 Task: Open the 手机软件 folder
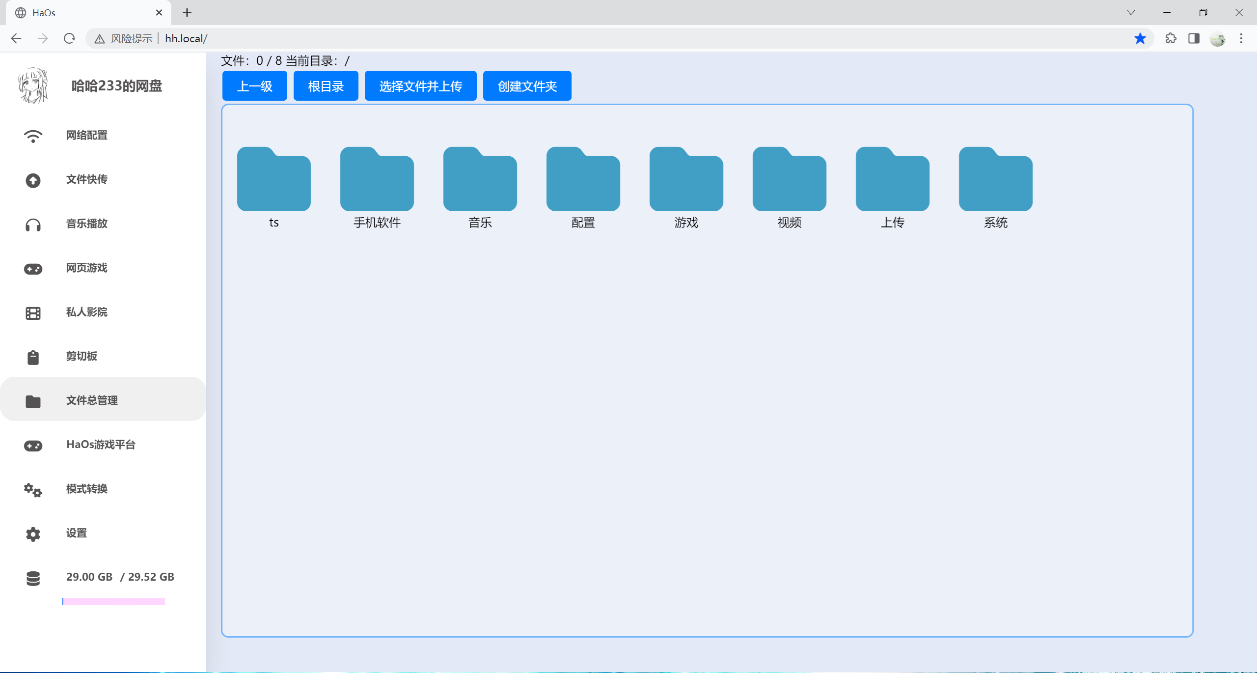[377, 187]
